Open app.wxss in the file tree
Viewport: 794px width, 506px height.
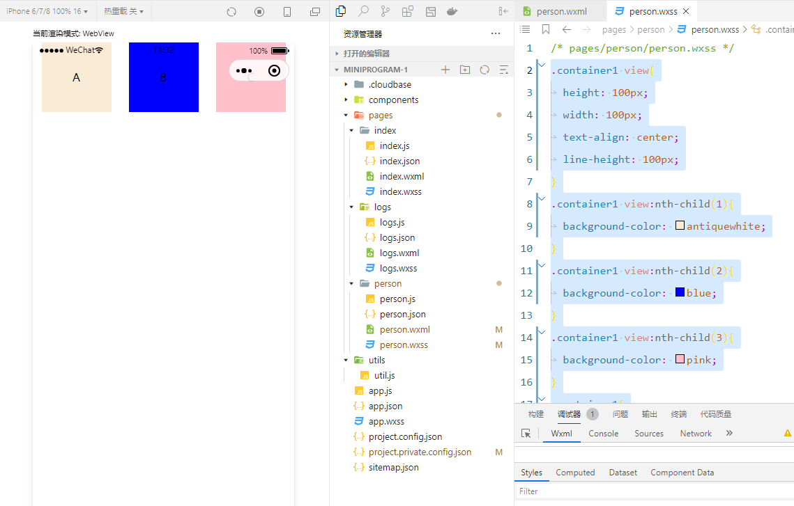point(386,422)
